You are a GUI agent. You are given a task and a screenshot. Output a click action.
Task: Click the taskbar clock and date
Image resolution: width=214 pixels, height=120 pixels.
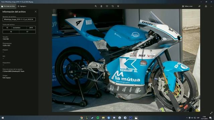(204, 118)
